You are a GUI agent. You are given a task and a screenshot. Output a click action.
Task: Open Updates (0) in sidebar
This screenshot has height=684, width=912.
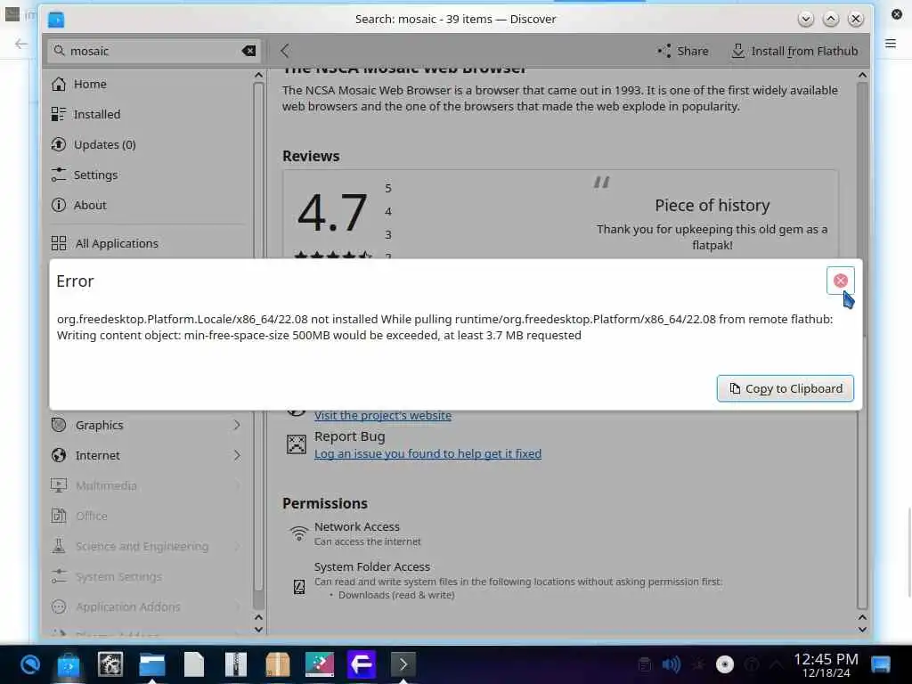click(x=149, y=144)
